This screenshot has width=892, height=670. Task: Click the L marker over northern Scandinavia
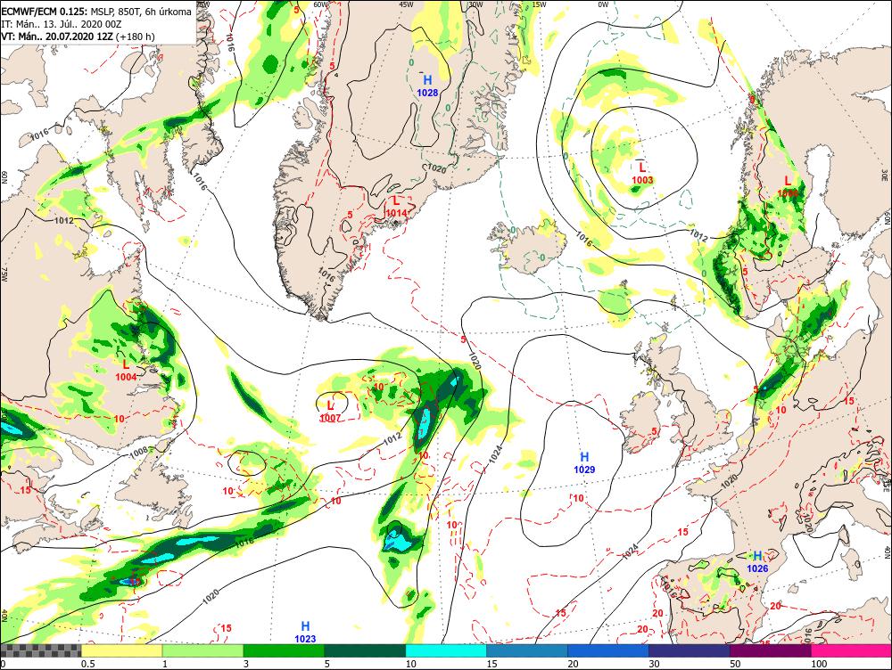click(x=788, y=186)
